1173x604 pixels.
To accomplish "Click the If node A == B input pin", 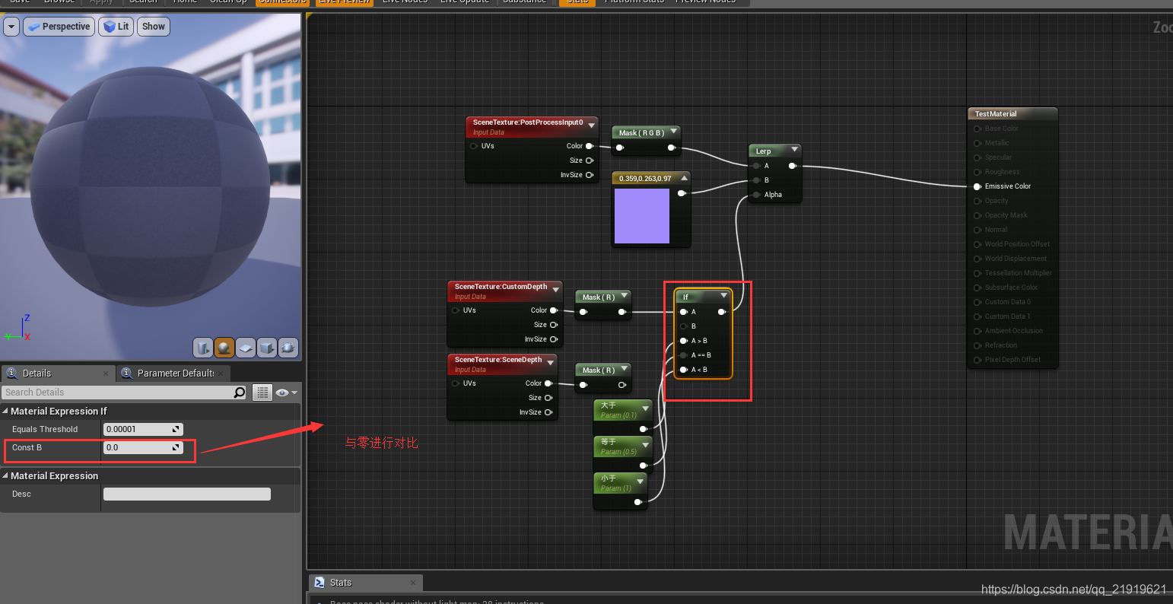I will tap(684, 355).
